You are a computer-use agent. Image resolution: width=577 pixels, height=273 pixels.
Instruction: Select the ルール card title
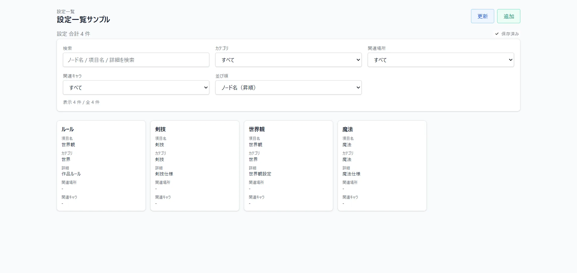(x=67, y=129)
